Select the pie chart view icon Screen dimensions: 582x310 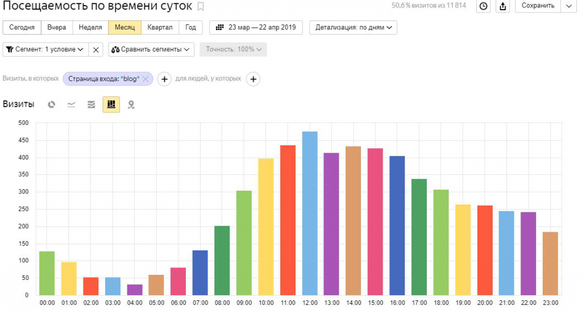pos(52,104)
